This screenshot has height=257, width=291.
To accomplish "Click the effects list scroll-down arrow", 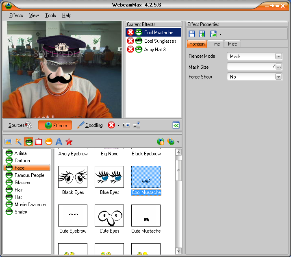I will tap(178, 251).
